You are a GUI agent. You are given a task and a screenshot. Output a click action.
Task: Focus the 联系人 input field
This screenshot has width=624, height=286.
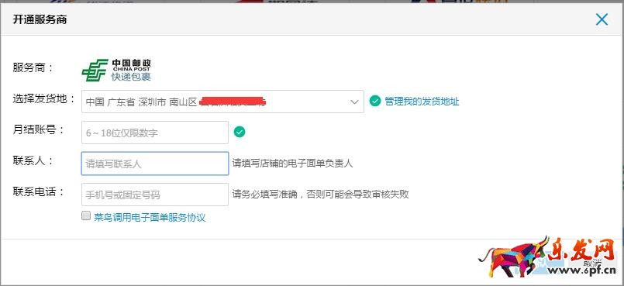pos(155,164)
